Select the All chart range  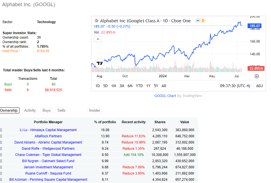tap(164, 86)
